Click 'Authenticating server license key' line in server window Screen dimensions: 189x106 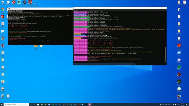tap(94, 34)
